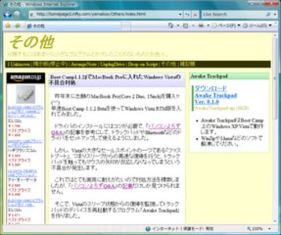Open the ArrangeNote navigation link
Screen dimensions: 281x235
click(x=84, y=64)
